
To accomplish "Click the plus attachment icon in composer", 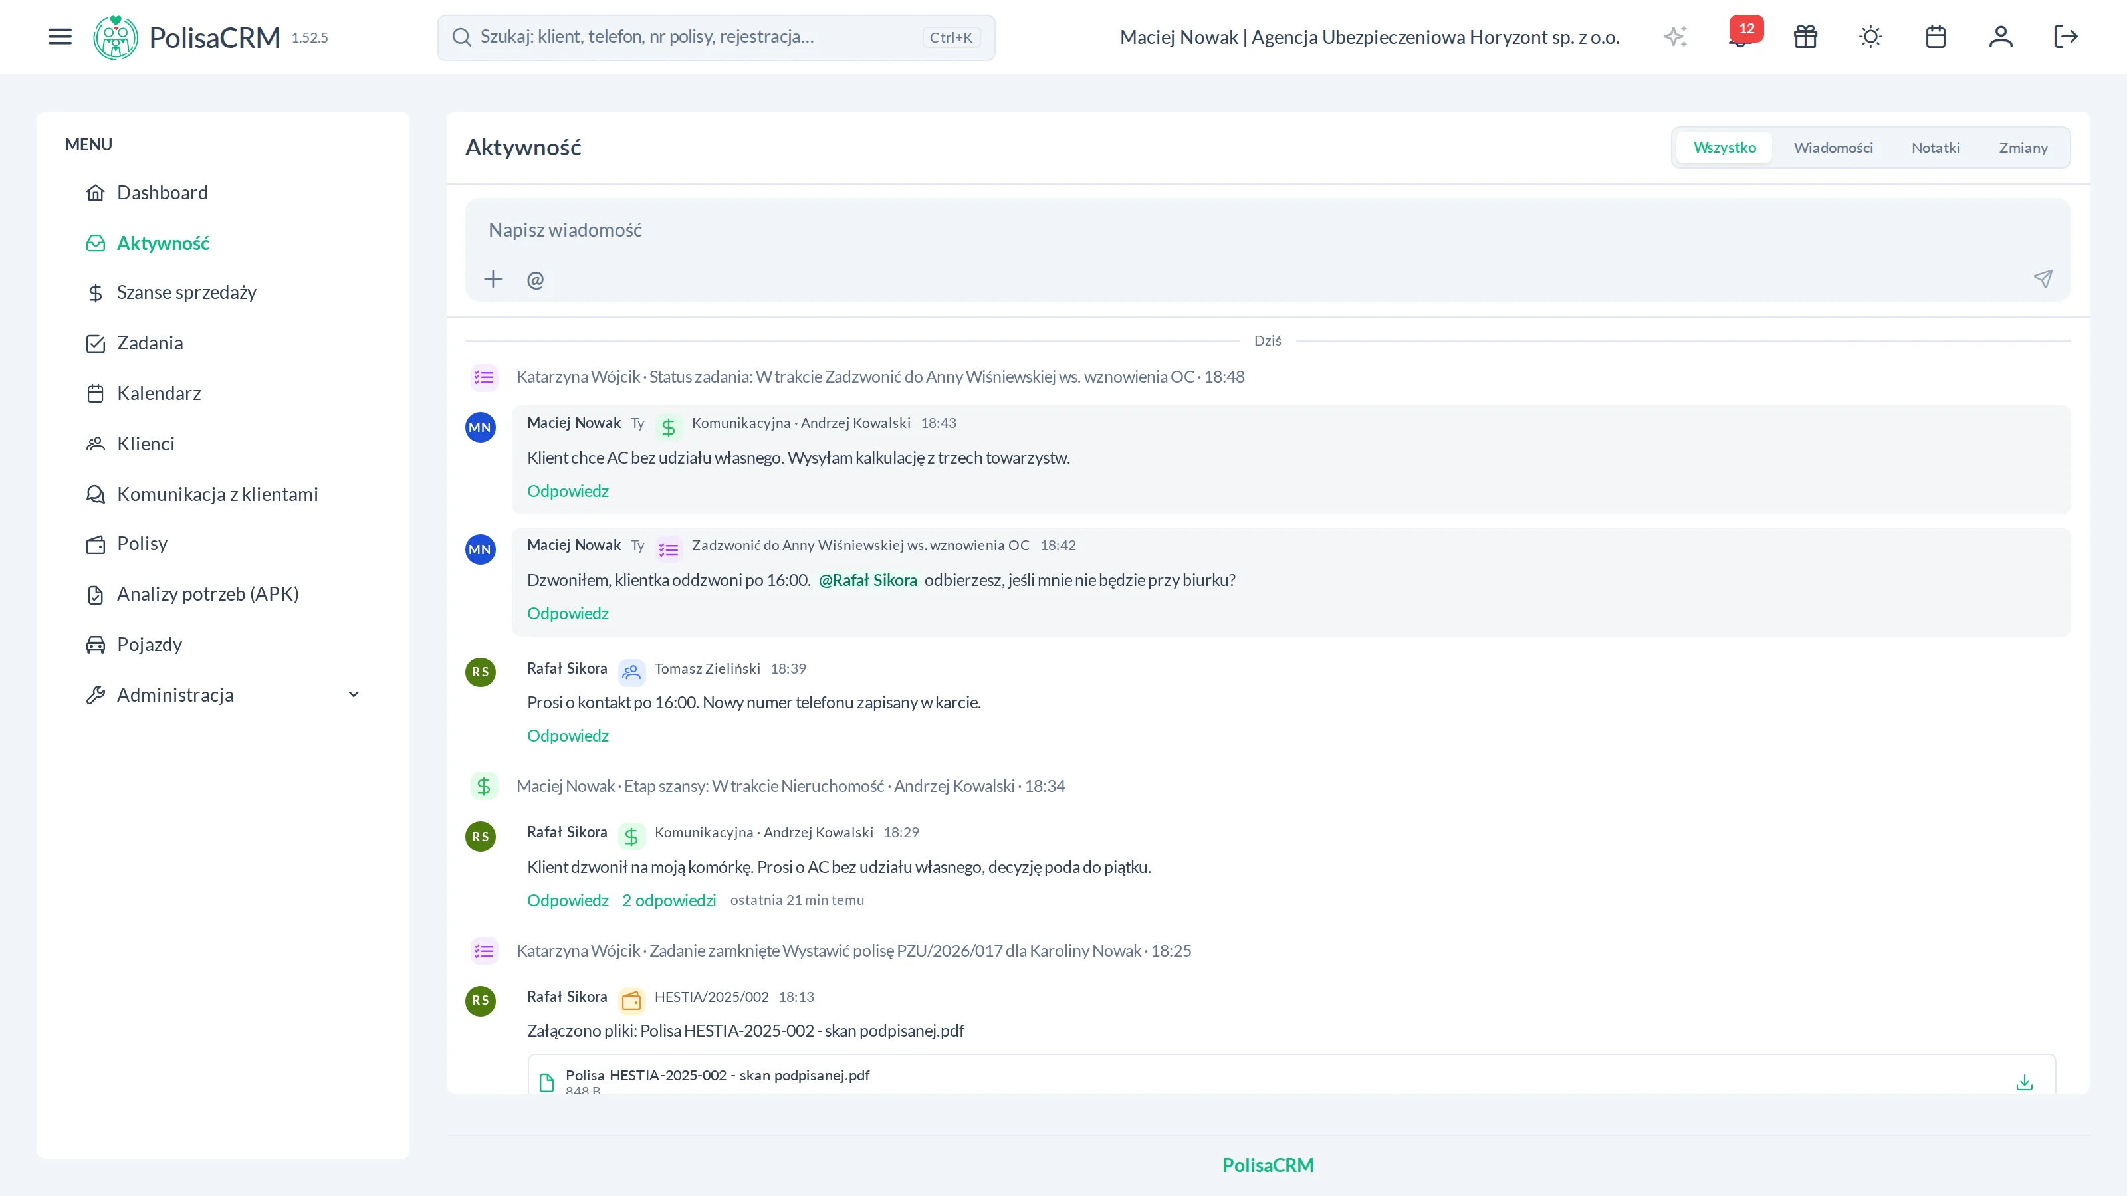I will point(493,279).
